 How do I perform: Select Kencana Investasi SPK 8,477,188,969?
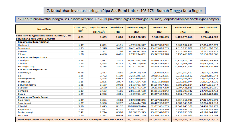(184, 115)
